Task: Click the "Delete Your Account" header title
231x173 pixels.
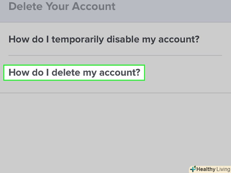Action: point(62,6)
